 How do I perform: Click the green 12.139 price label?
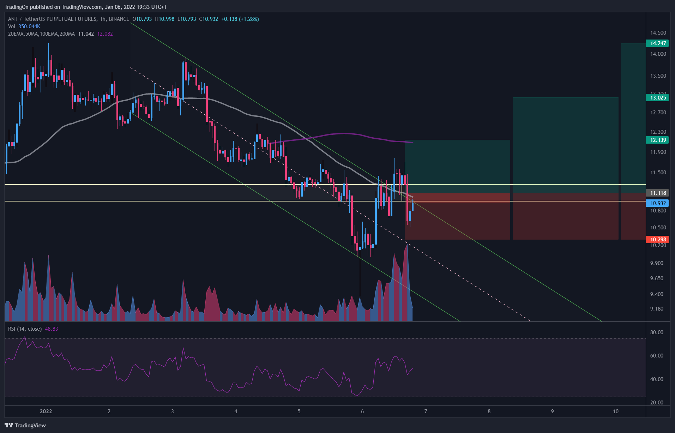click(x=657, y=140)
